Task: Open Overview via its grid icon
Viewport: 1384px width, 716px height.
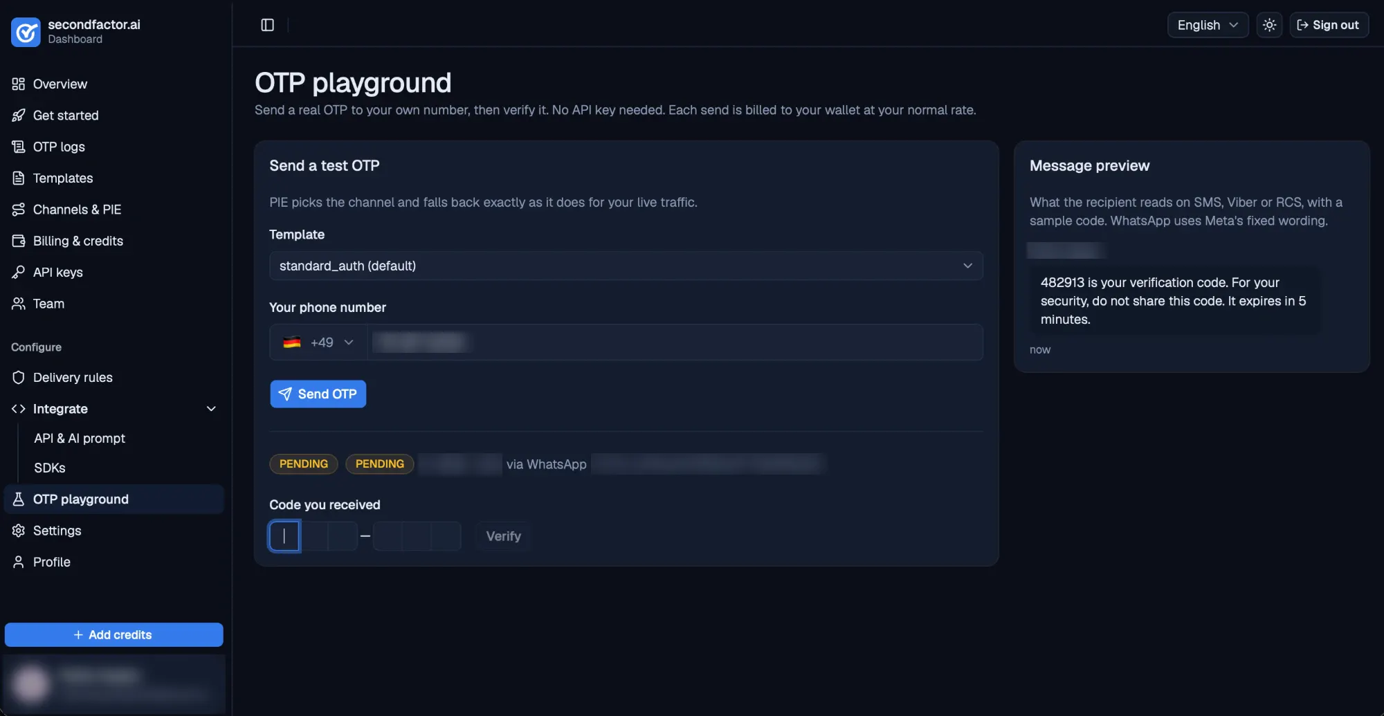Action: [19, 84]
